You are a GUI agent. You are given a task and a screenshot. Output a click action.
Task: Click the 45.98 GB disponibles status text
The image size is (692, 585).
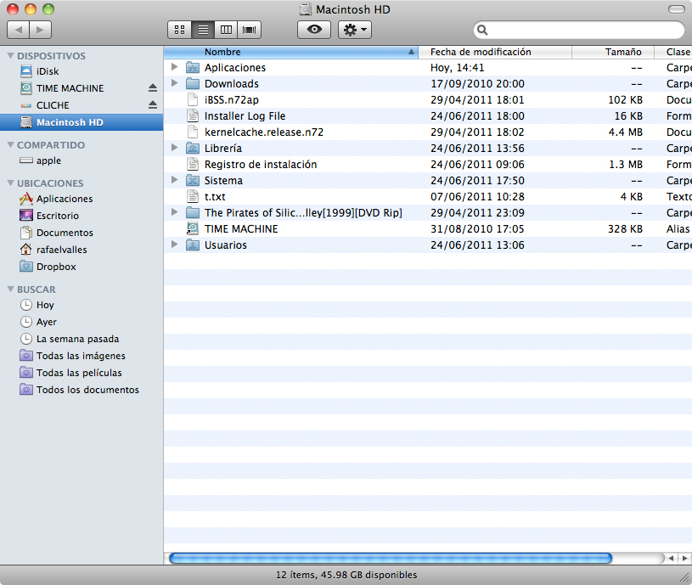pyautogui.click(x=369, y=575)
